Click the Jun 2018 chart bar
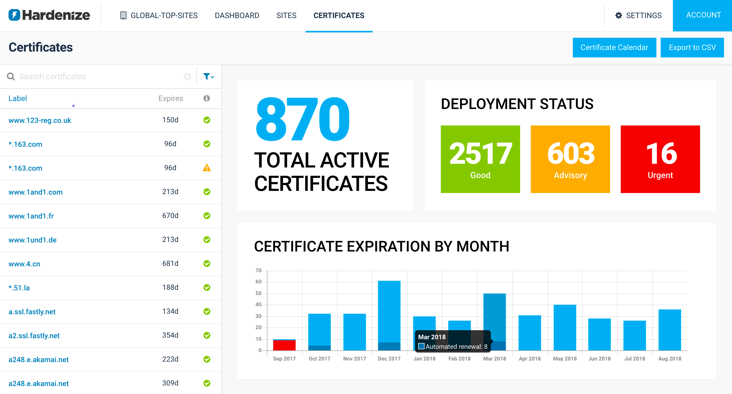Viewport: 732px width, 394px height. (x=599, y=334)
